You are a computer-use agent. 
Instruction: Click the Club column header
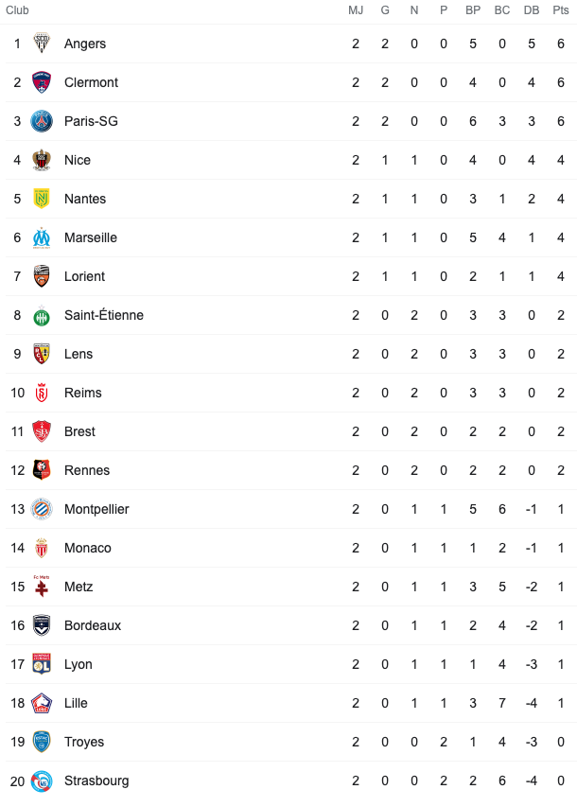pyautogui.click(x=17, y=10)
